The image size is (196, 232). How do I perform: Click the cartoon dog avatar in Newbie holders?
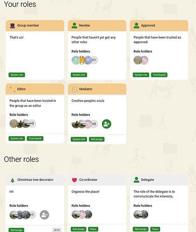click(x=82, y=60)
